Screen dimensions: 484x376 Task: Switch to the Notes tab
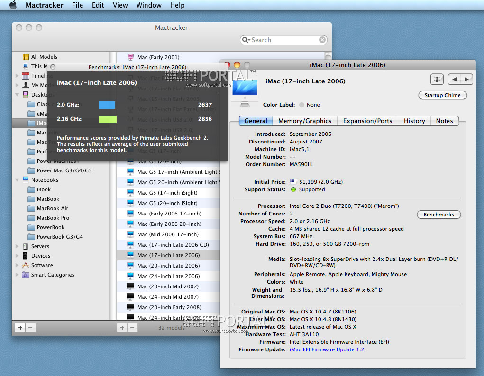tap(444, 121)
